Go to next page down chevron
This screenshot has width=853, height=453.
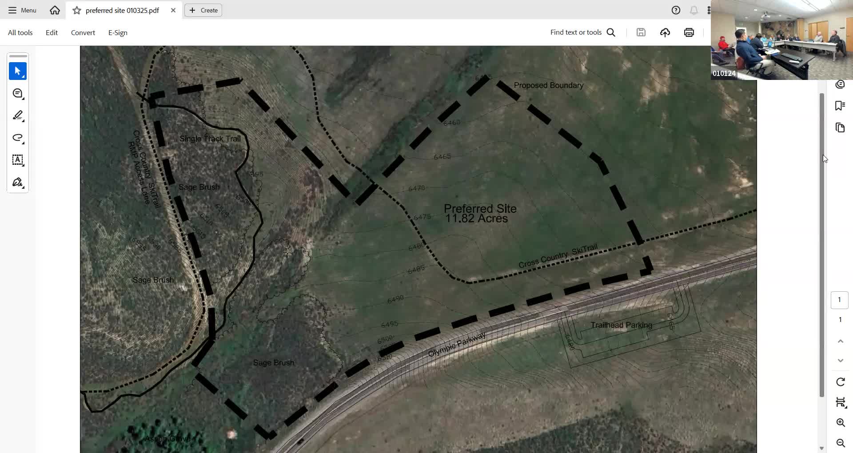[840, 360]
